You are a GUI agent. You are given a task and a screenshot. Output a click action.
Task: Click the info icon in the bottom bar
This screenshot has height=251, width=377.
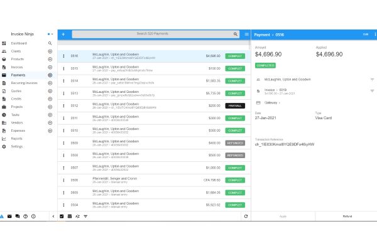click(x=33, y=216)
